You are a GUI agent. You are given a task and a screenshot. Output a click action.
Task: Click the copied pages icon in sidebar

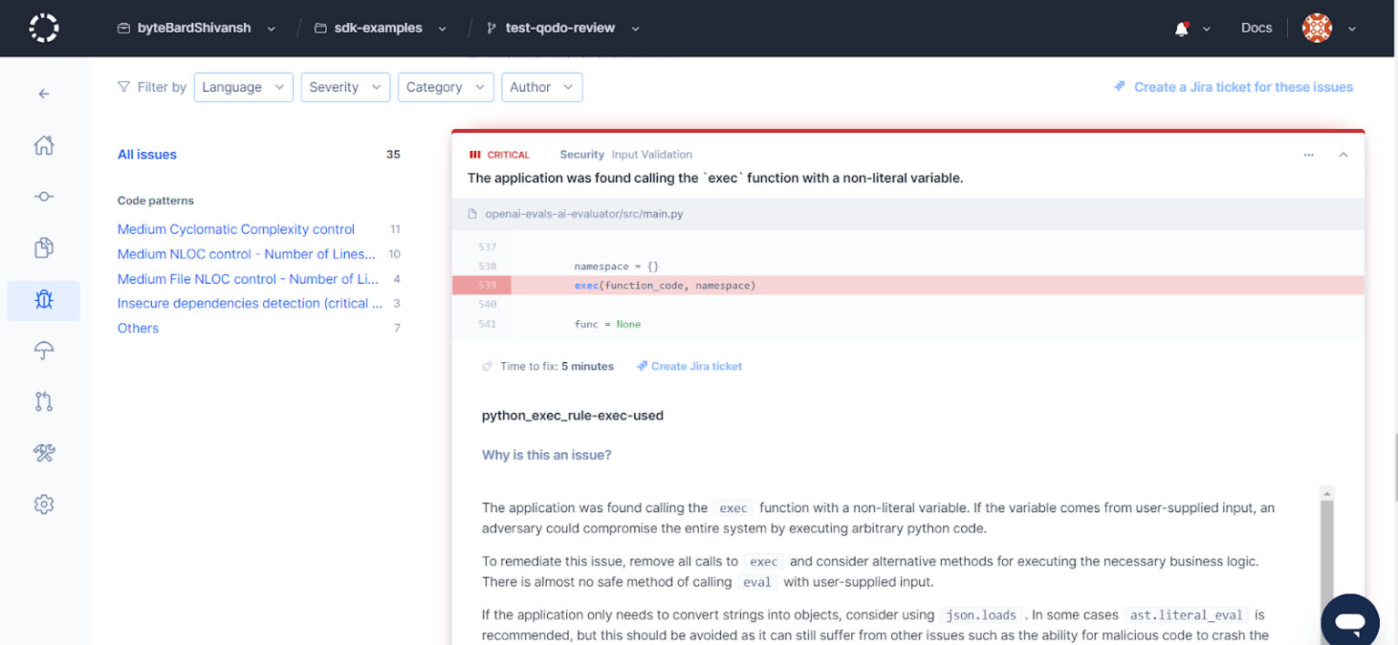(x=43, y=247)
